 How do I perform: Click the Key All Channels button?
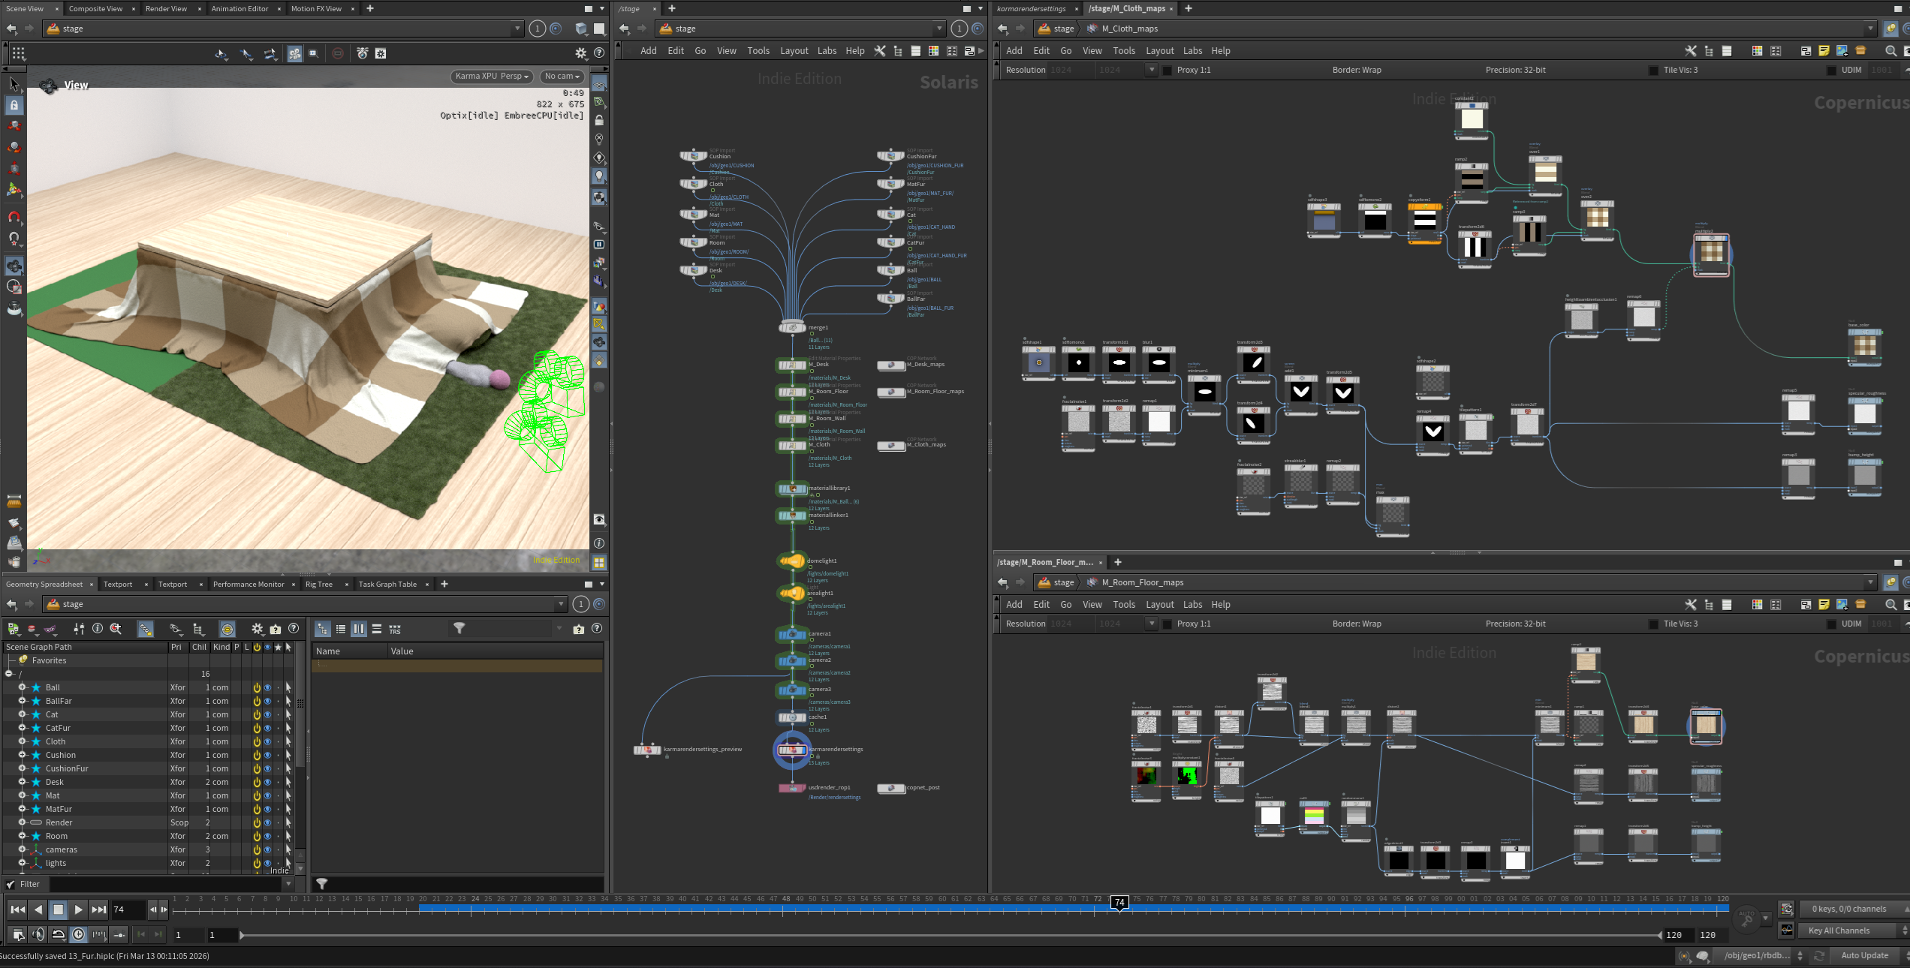(1839, 930)
